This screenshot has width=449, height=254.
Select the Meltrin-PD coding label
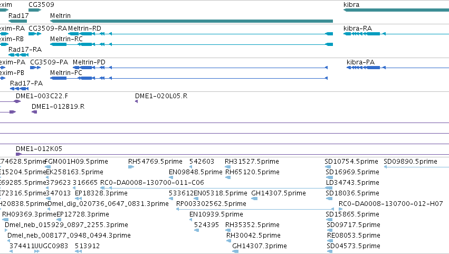89,62
